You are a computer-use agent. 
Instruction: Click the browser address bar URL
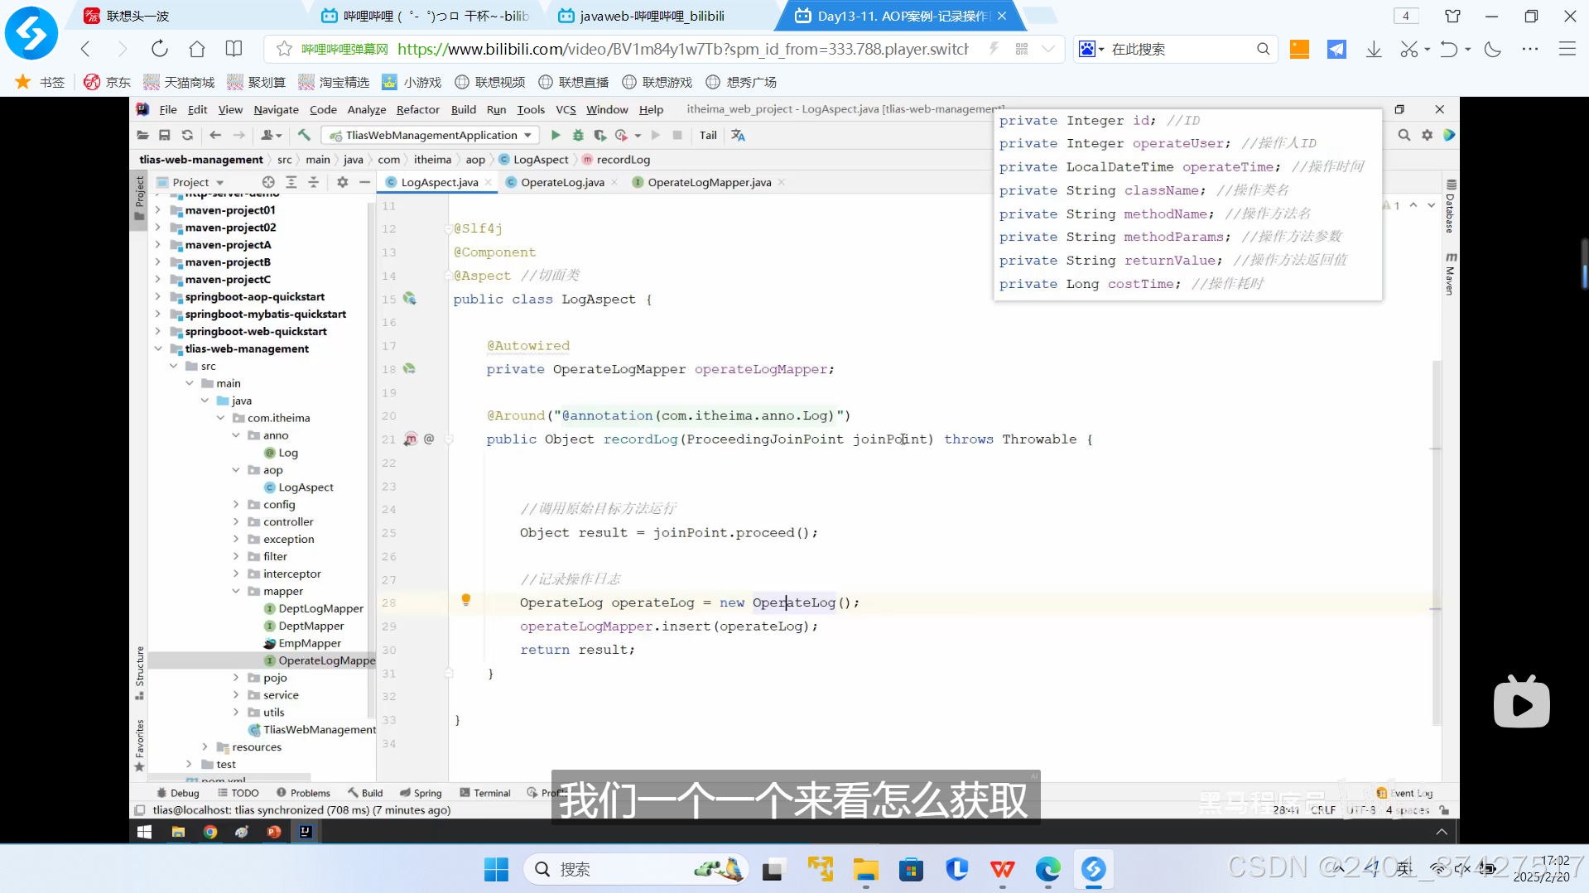[683, 49]
